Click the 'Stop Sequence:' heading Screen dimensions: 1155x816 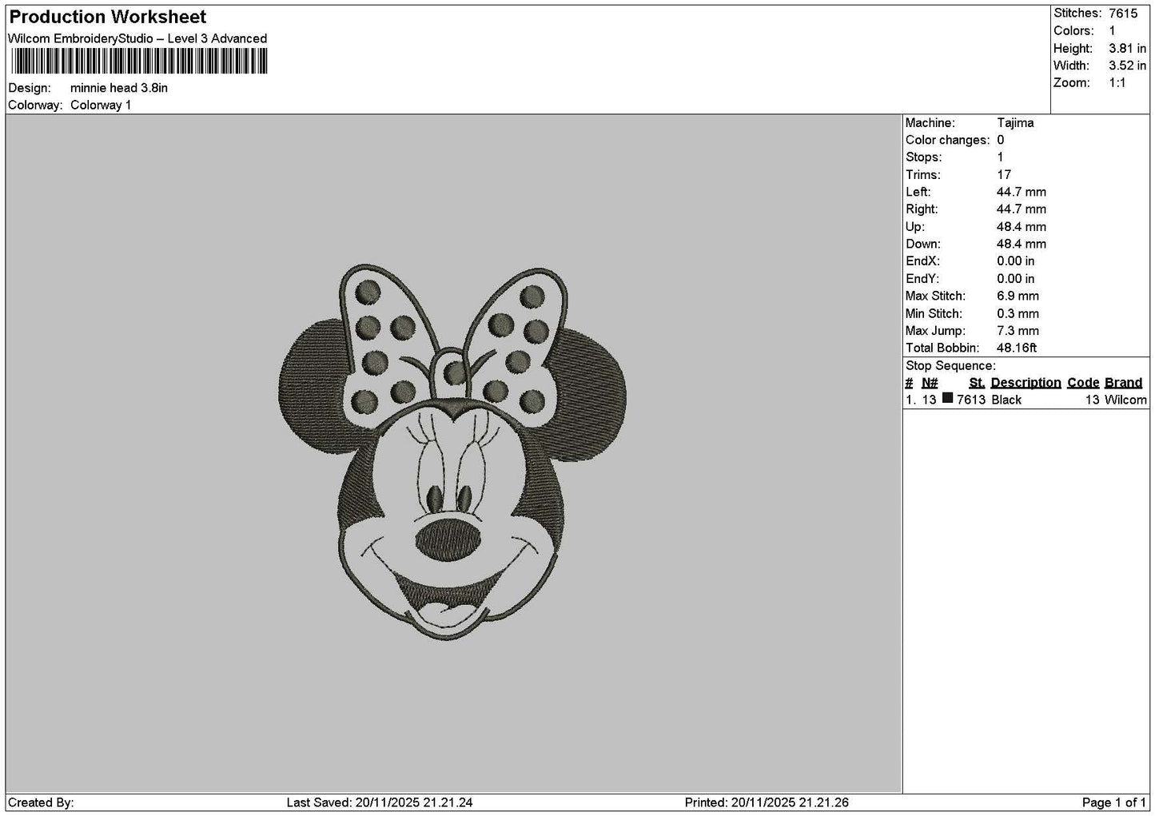[x=950, y=365]
